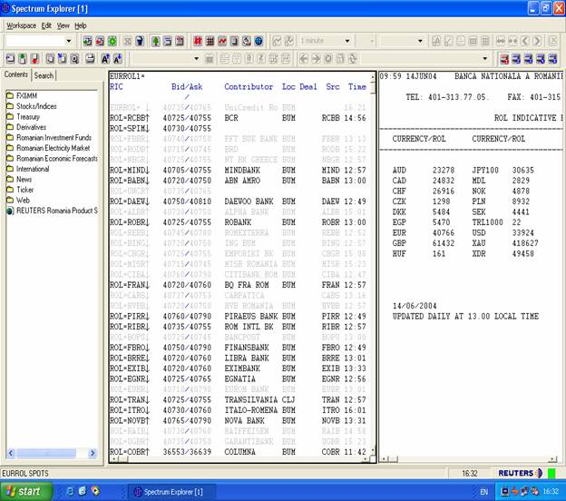
Task: Open the Romanian Investment Funds folder
Action: coord(49,138)
